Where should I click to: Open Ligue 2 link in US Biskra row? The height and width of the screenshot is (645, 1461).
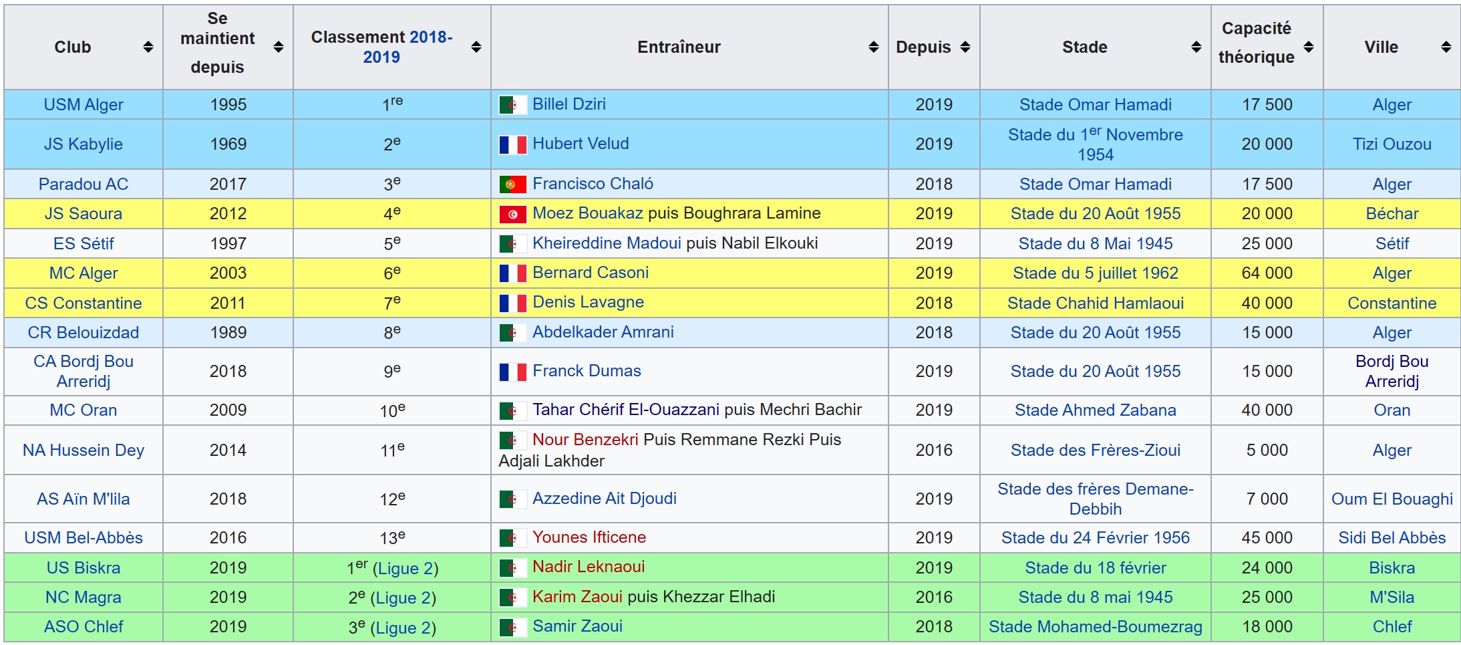(x=405, y=569)
